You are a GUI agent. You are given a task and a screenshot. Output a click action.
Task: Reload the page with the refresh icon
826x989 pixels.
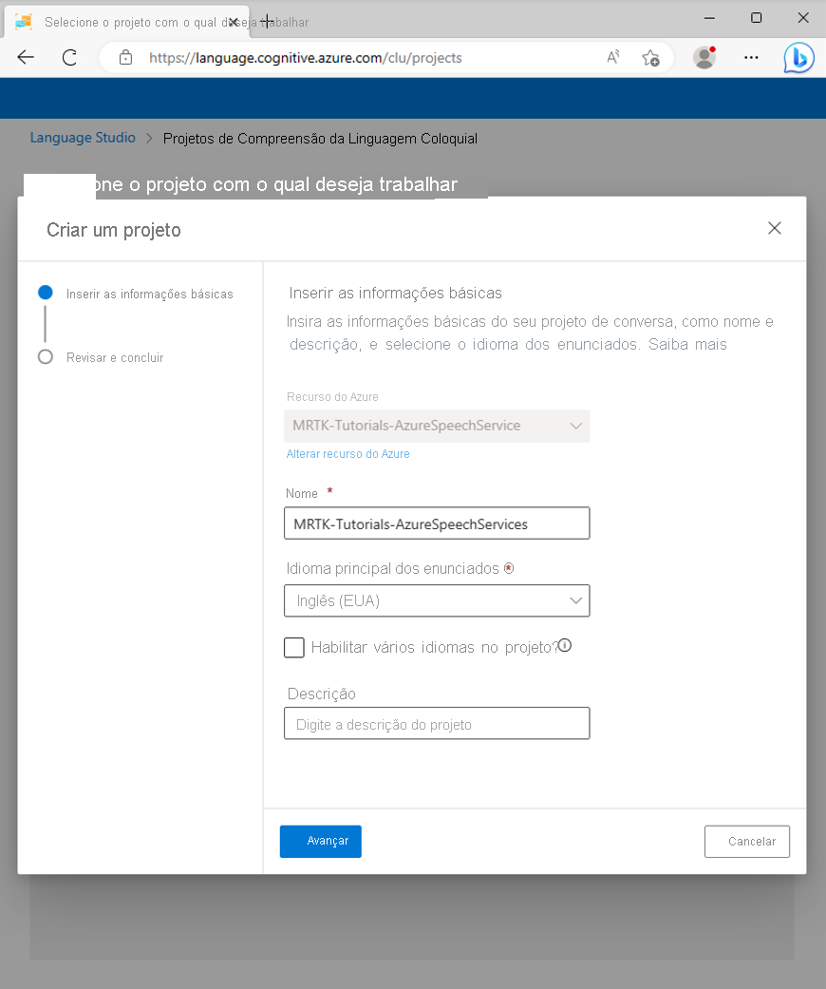tap(69, 57)
